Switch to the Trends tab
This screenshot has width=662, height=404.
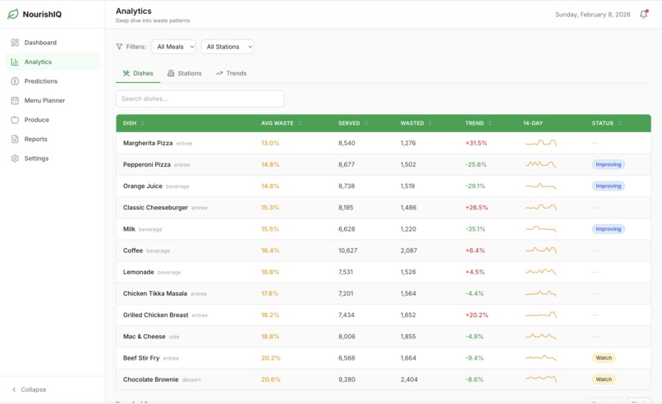[x=231, y=73]
